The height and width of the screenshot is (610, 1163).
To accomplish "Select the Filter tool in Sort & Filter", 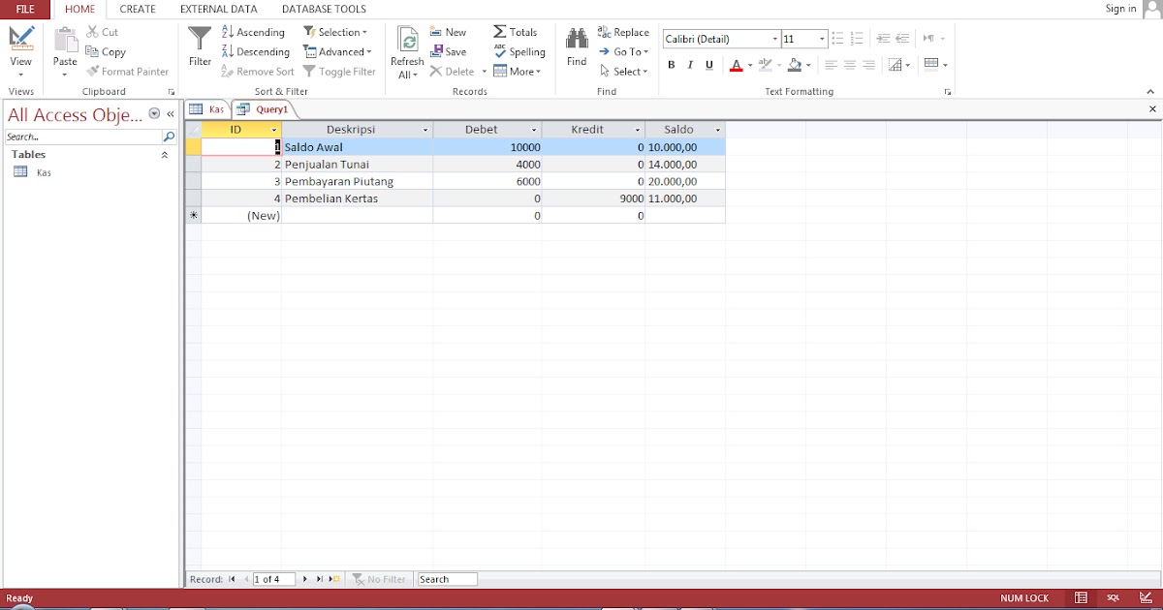I will coord(199,50).
